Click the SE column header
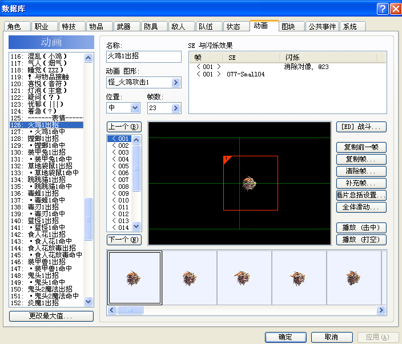The image size is (402, 344). (251, 58)
